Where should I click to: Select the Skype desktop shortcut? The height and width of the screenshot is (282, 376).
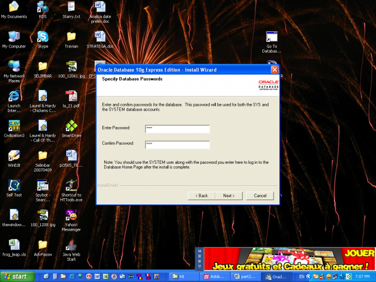point(43,40)
